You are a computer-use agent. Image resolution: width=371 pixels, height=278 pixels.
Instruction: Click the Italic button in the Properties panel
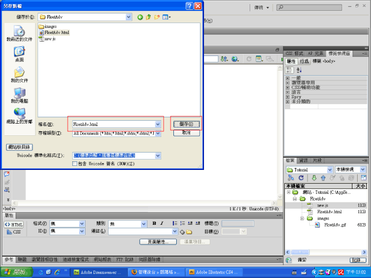(x=162, y=223)
